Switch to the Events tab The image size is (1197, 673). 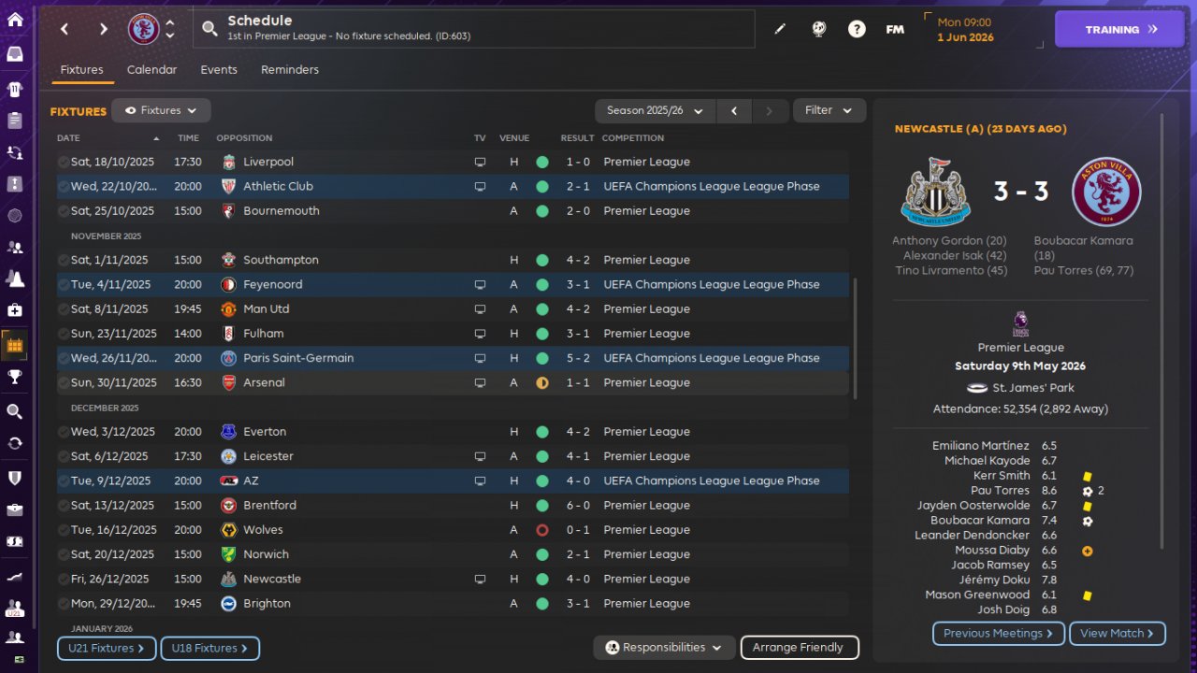pos(219,70)
